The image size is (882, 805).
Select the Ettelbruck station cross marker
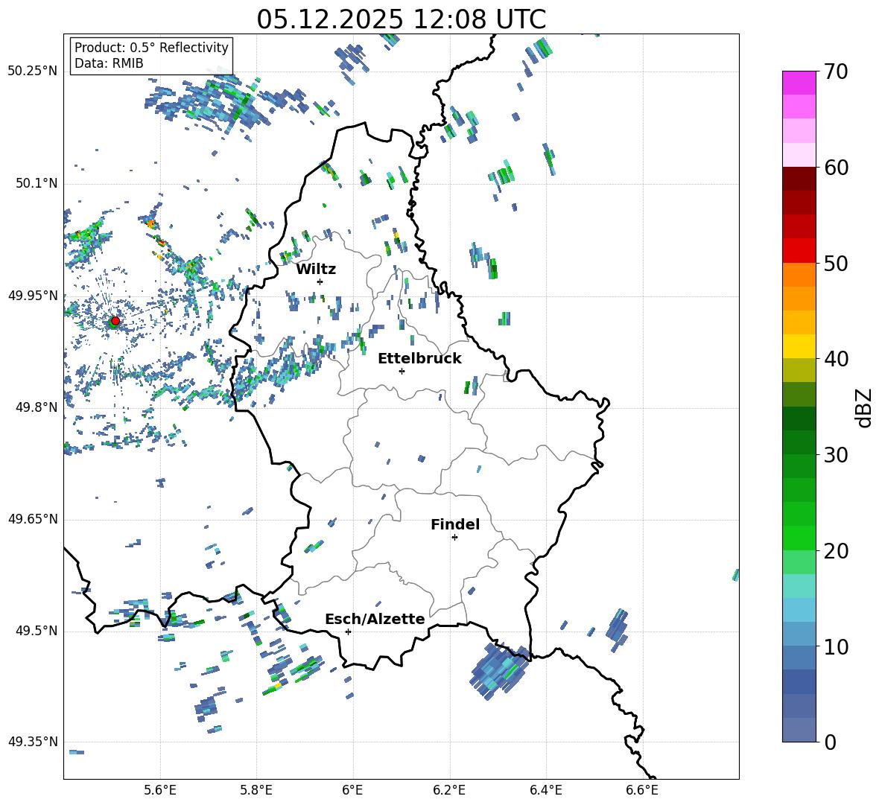(402, 371)
